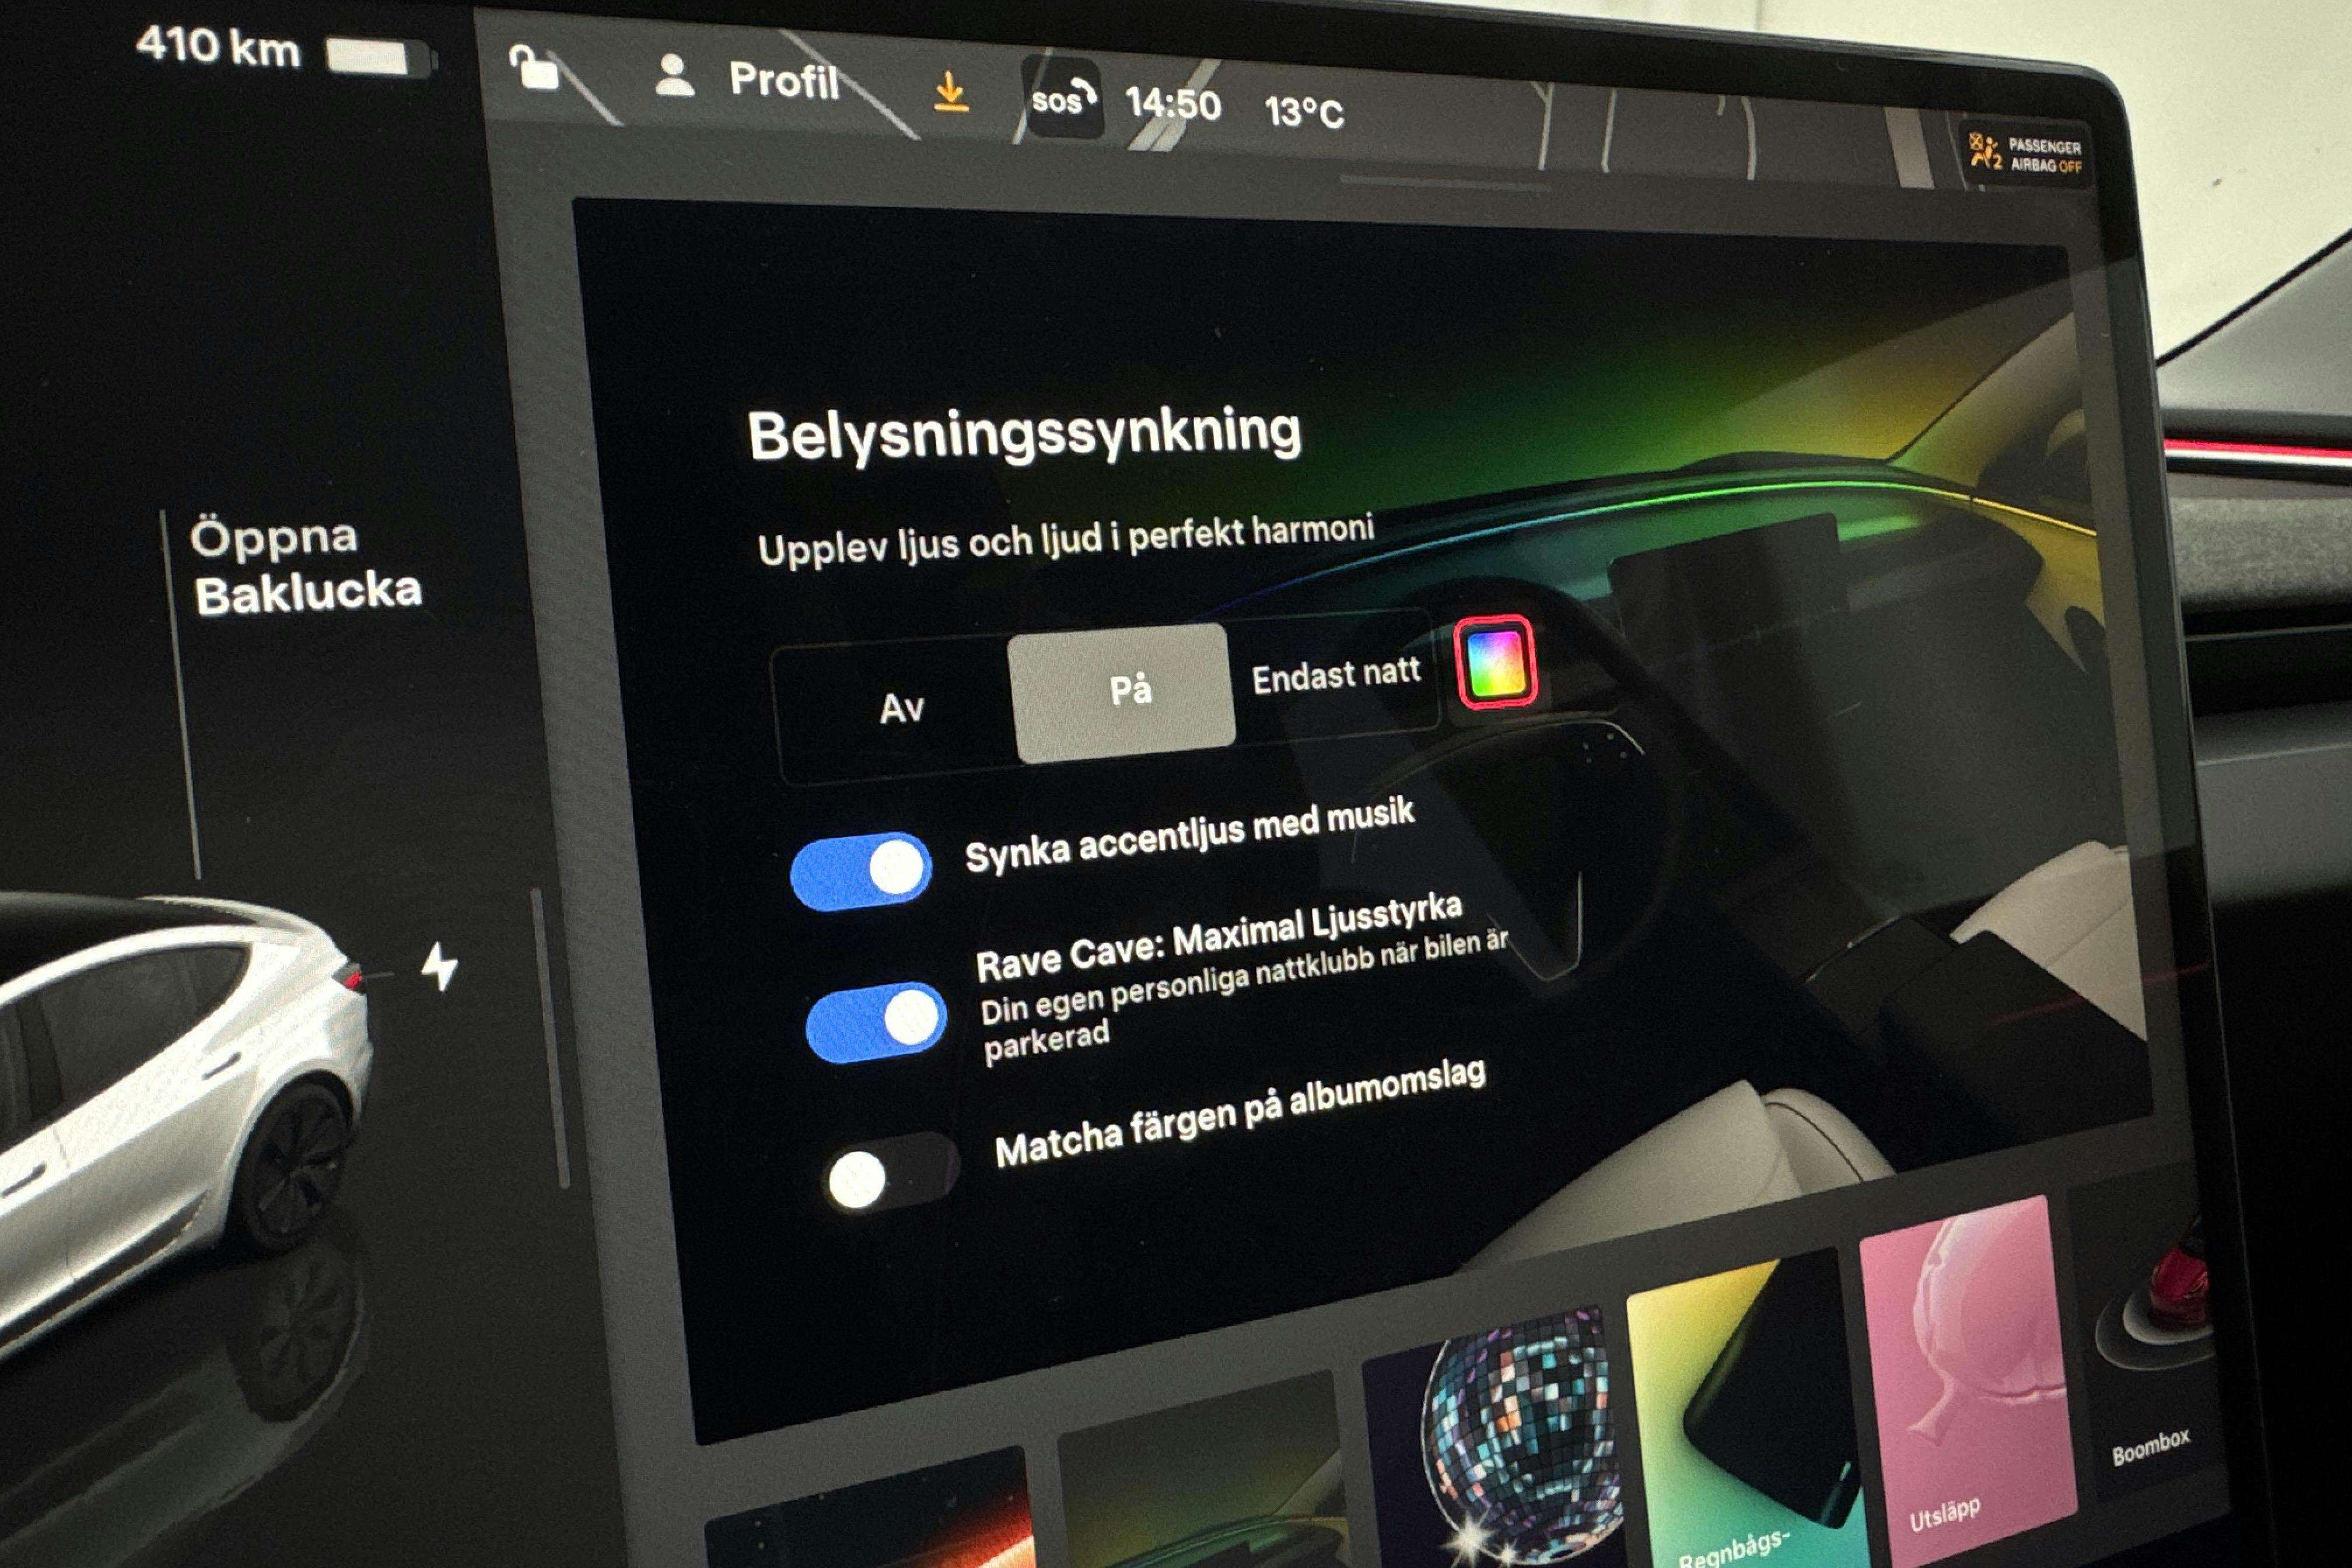
Task: Select Av to turn lighting off
Action: [x=901, y=708]
